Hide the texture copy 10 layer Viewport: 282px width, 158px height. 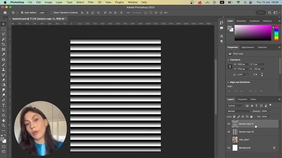click(x=229, y=132)
